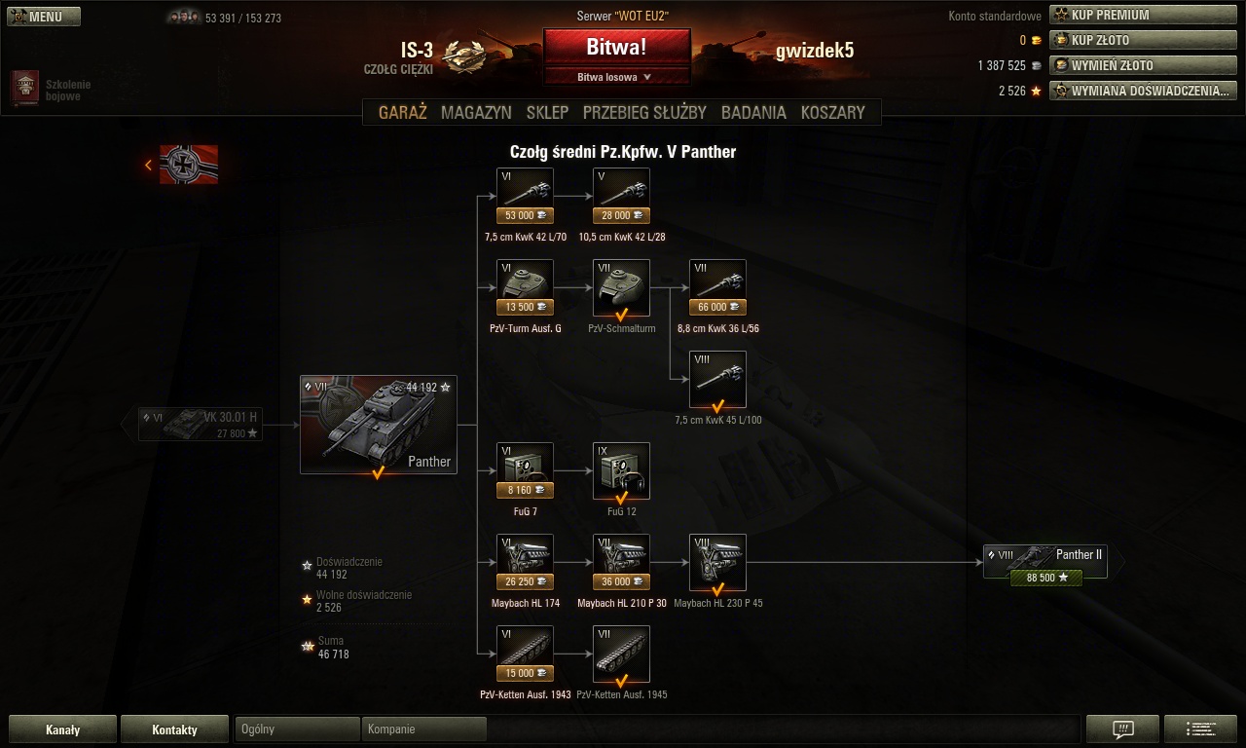Click the PzV-Schmalturm turret icon
This screenshot has width=1246, height=748.
pyautogui.click(x=621, y=288)
